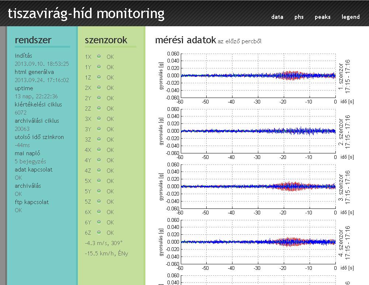
Task: Click the szenzorok panel heading
Action: (x=106, y=40)
